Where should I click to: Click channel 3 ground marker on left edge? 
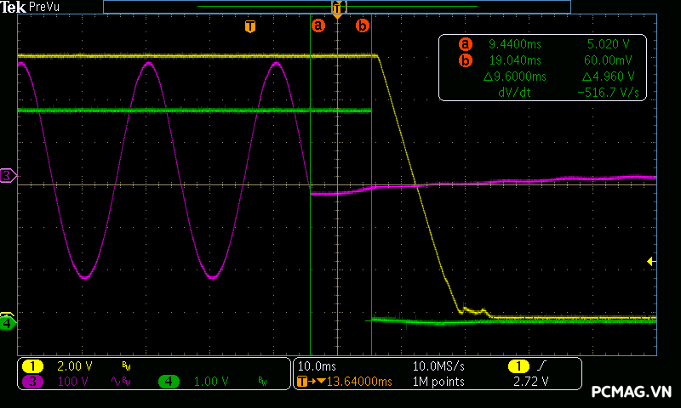(x=8, y=175)
